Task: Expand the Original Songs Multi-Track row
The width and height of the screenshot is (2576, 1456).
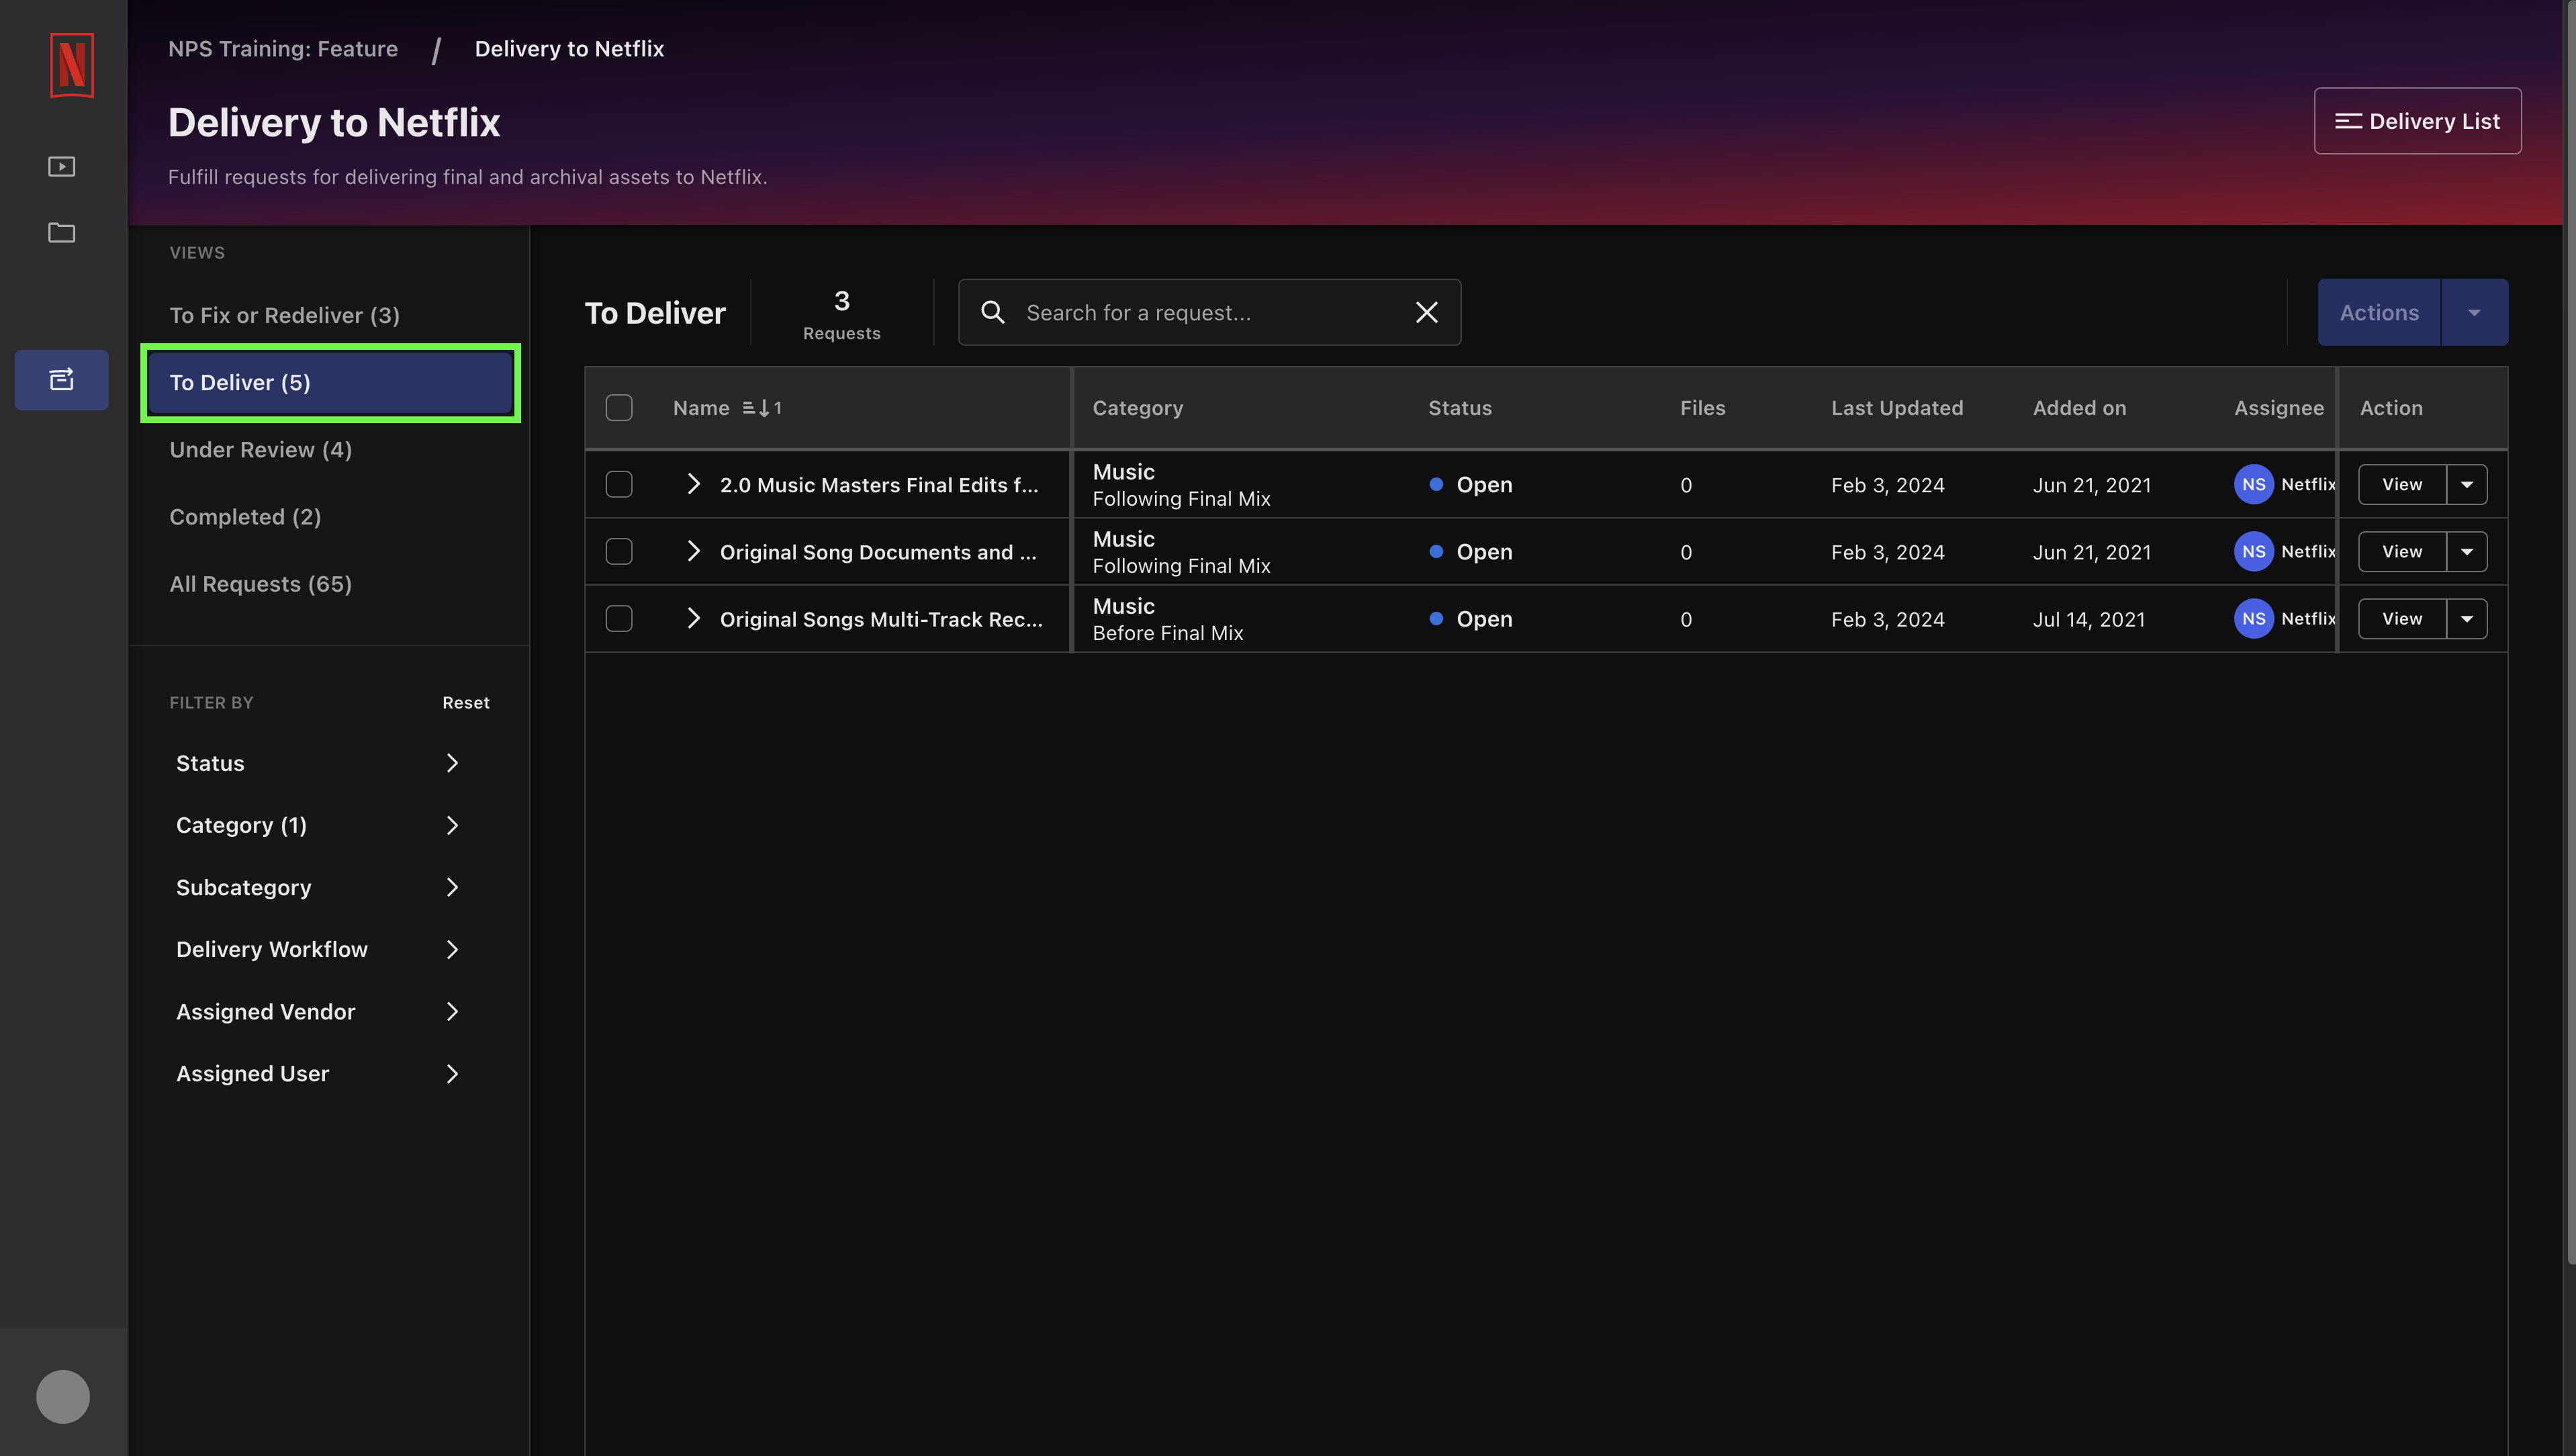Action: click(693, 618)
